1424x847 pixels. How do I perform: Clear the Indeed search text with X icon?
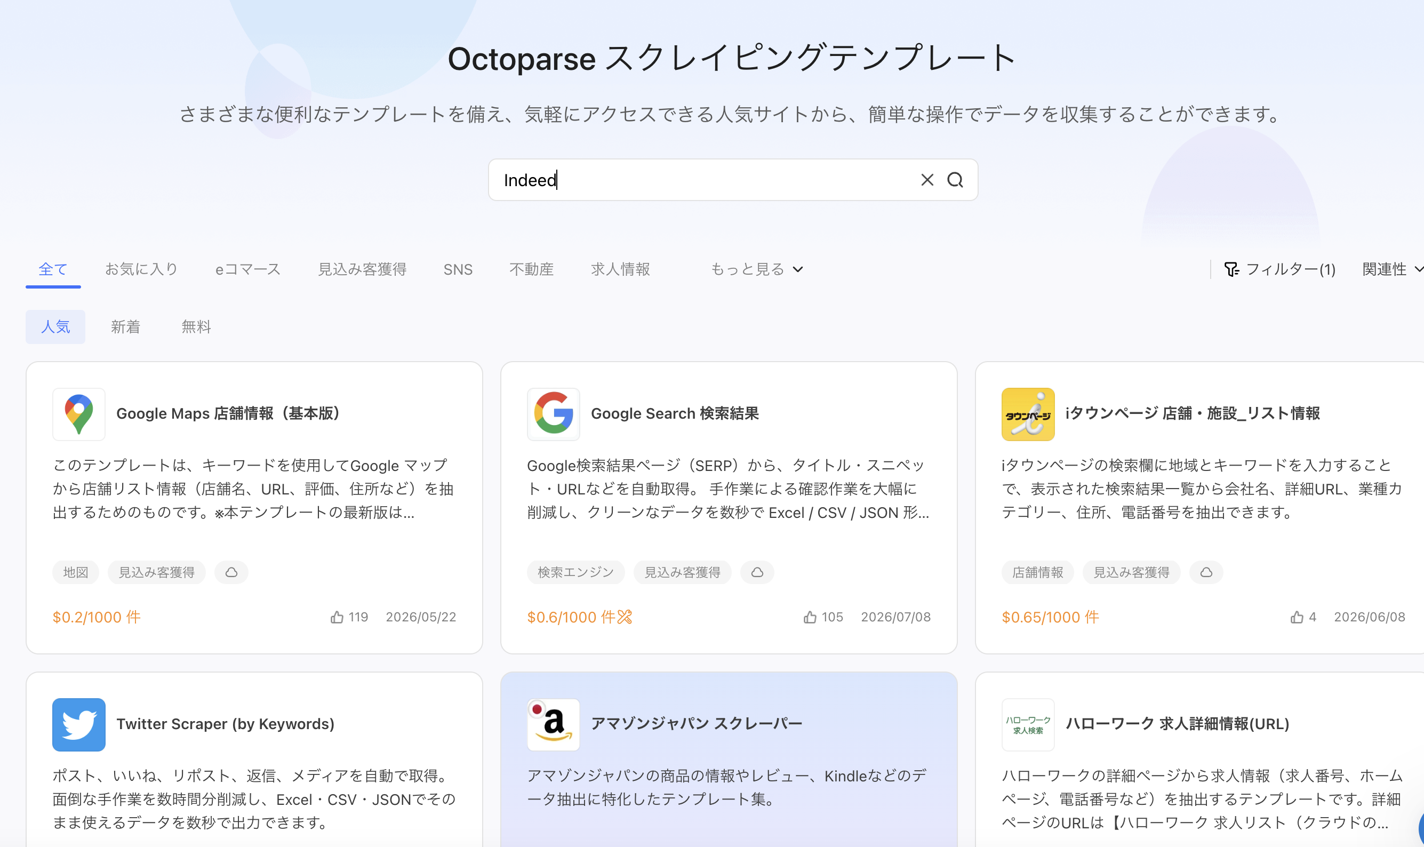point(927,180)
